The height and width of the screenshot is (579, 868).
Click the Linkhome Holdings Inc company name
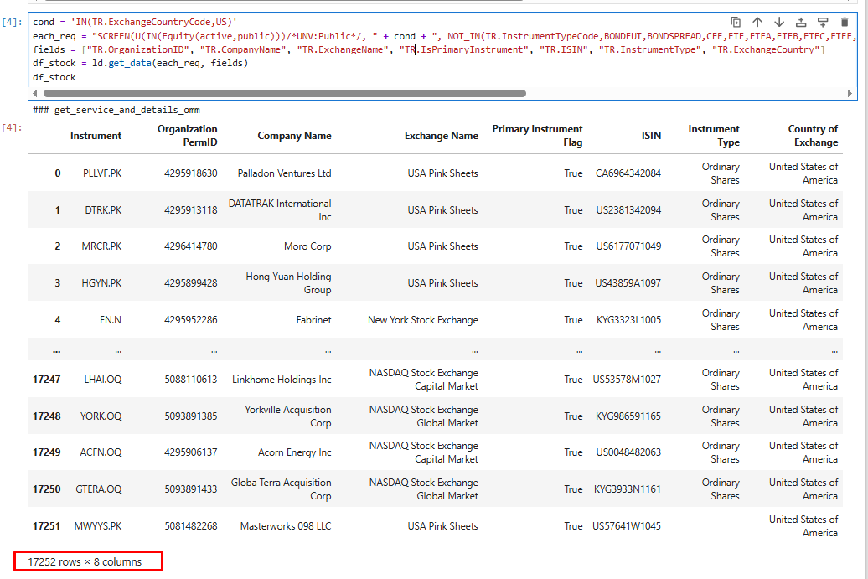coord(282,380)
